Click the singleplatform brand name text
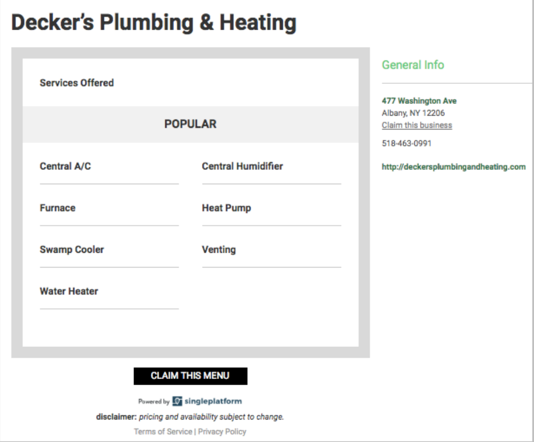Viewport: 534px width, 442px height. 213,401
